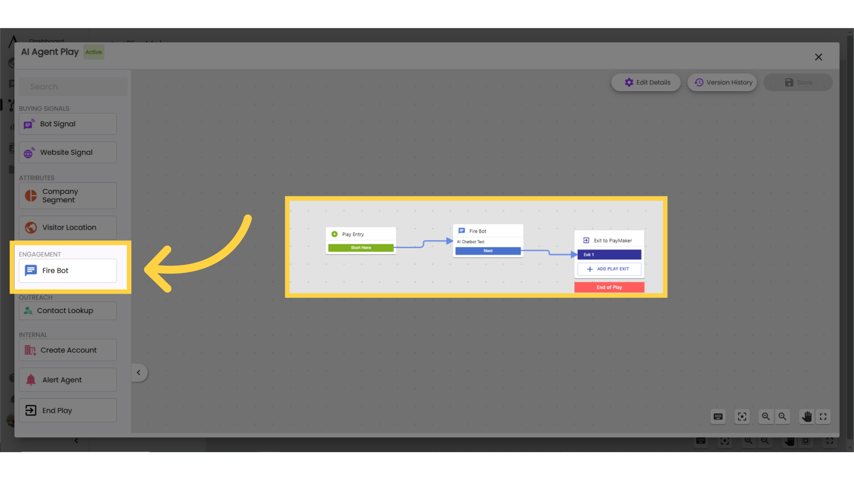Viewport: 854px width, 480px height.
Task: Click the Create Account internal icon
Action: (x=31, y=350)
